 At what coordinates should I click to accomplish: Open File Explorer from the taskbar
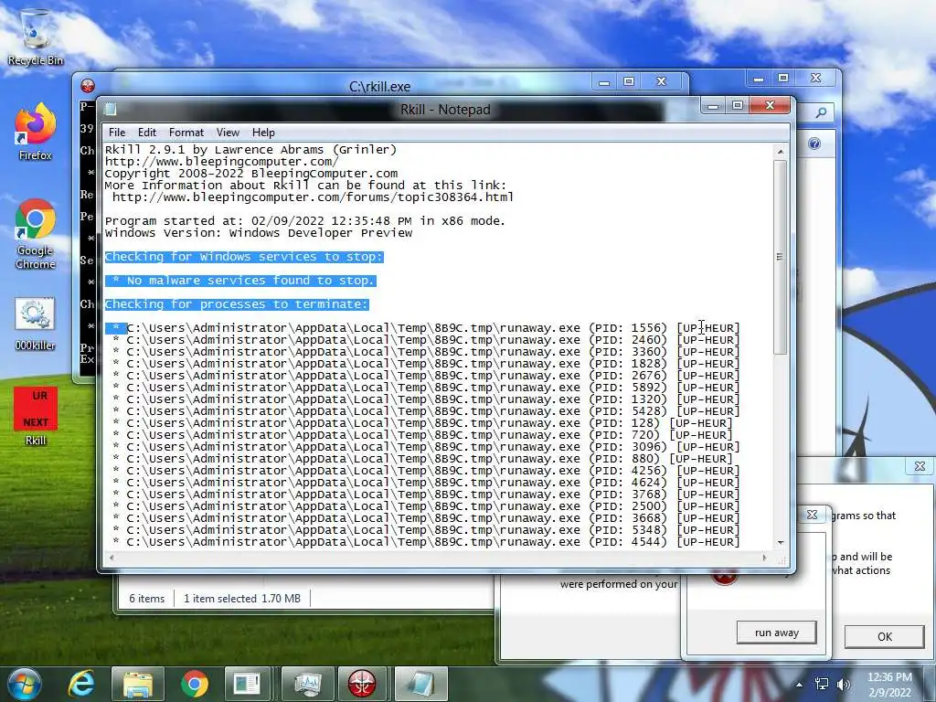click(138, 684)
